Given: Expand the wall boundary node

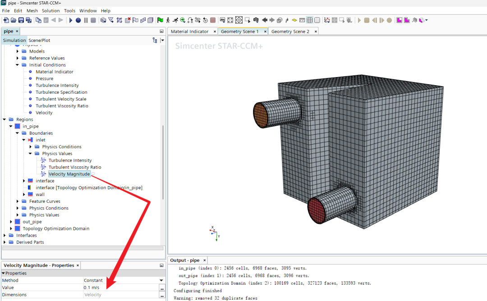Looking at the screenshot, I should (x=24, y=195).
